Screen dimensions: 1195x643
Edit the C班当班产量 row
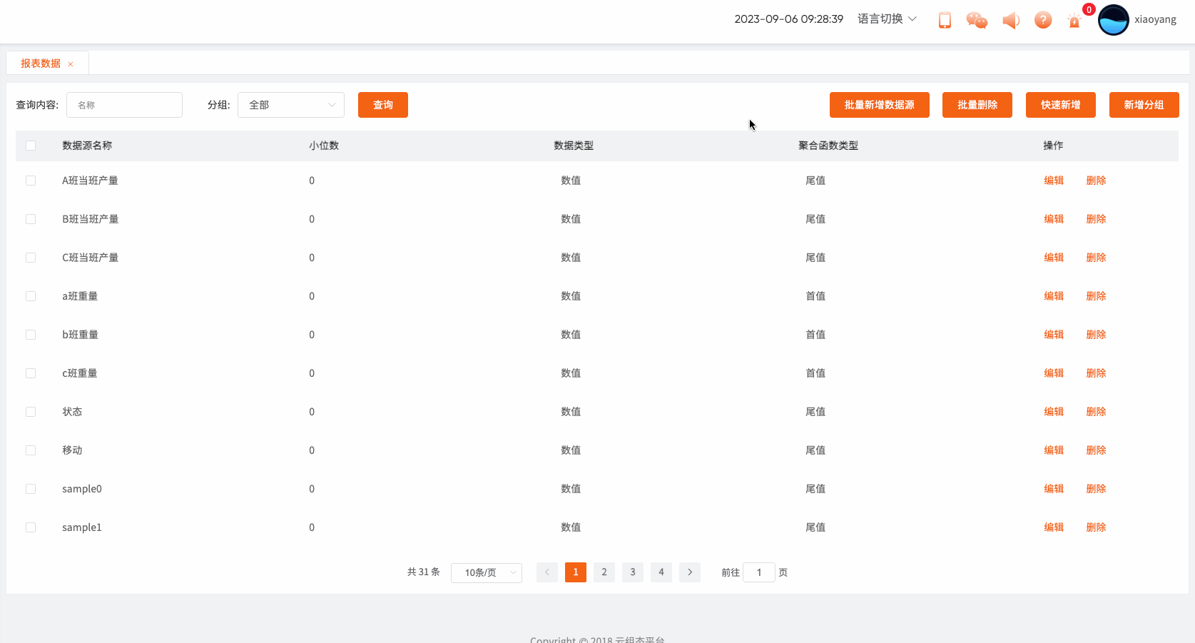(x=1054, y=258)
